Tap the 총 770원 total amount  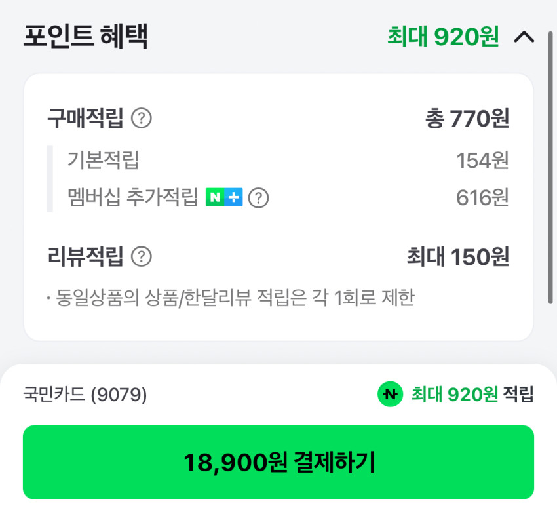click(467, 119)
